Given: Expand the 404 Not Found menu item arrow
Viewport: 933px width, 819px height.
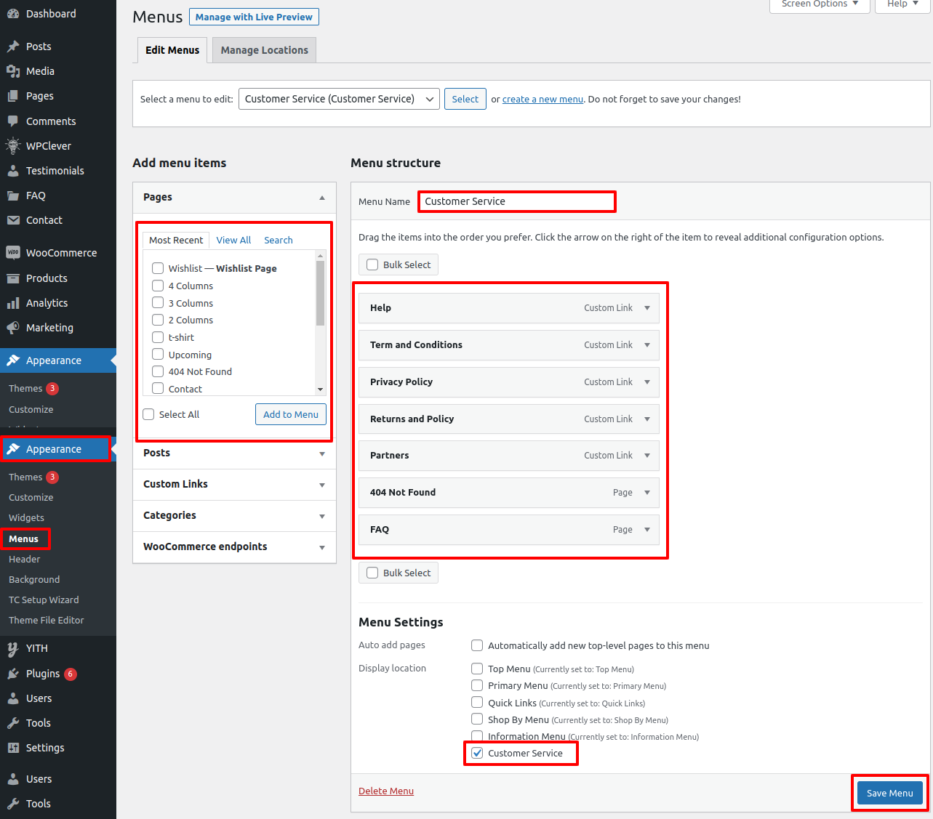Looking at the screenshot, I should [x=647, y=493].
